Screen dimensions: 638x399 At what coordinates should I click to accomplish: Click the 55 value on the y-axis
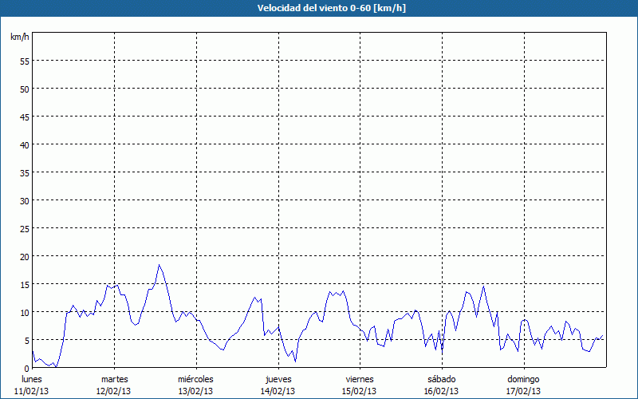(24, 61)
